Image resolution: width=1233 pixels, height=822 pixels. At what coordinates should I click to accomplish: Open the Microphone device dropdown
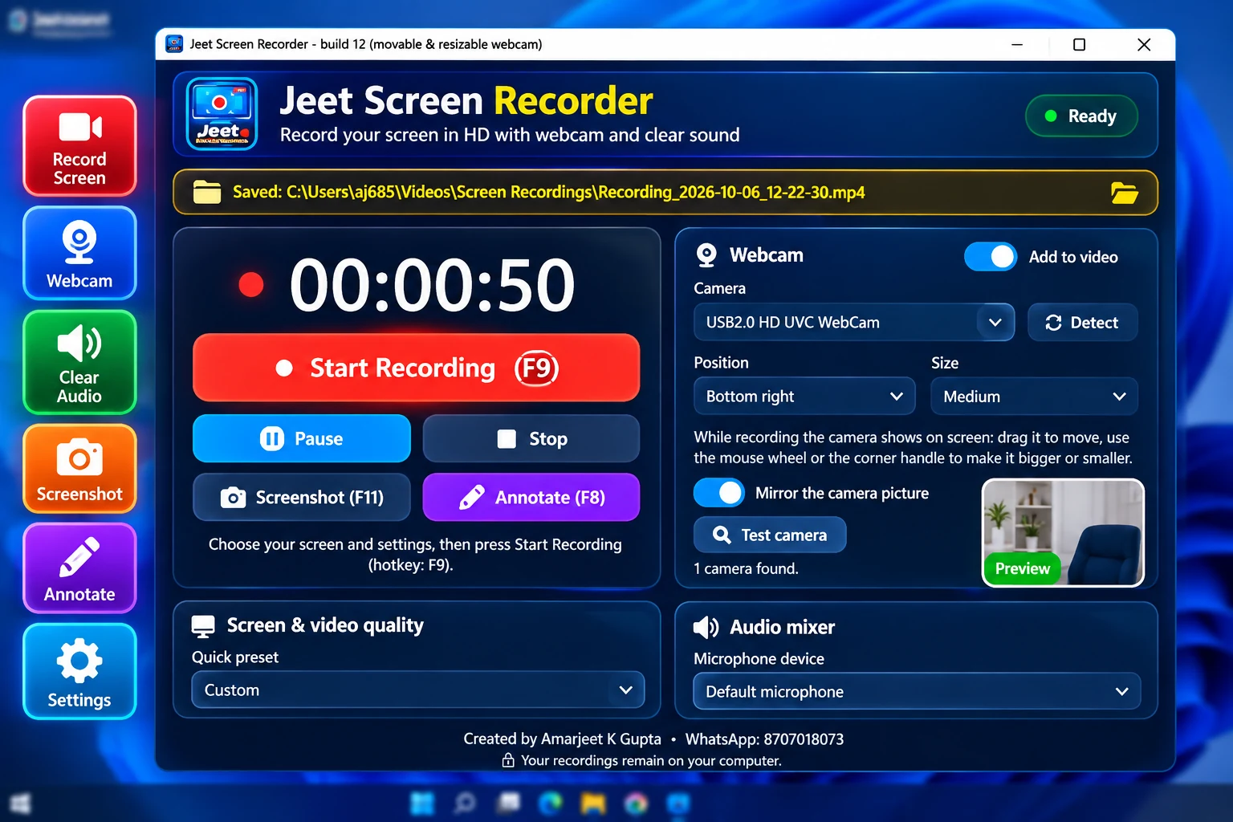(x=917, y=692)
